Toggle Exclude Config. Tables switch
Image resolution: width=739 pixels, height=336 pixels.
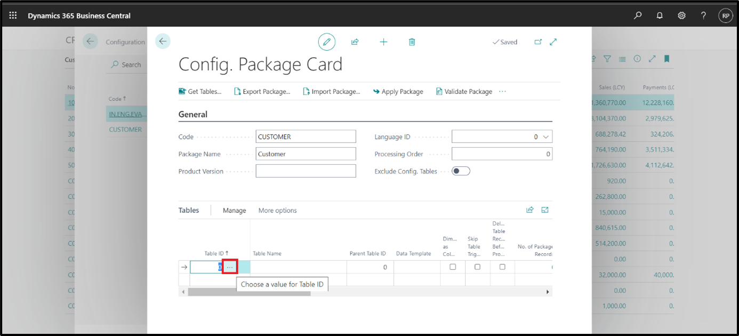461,171
